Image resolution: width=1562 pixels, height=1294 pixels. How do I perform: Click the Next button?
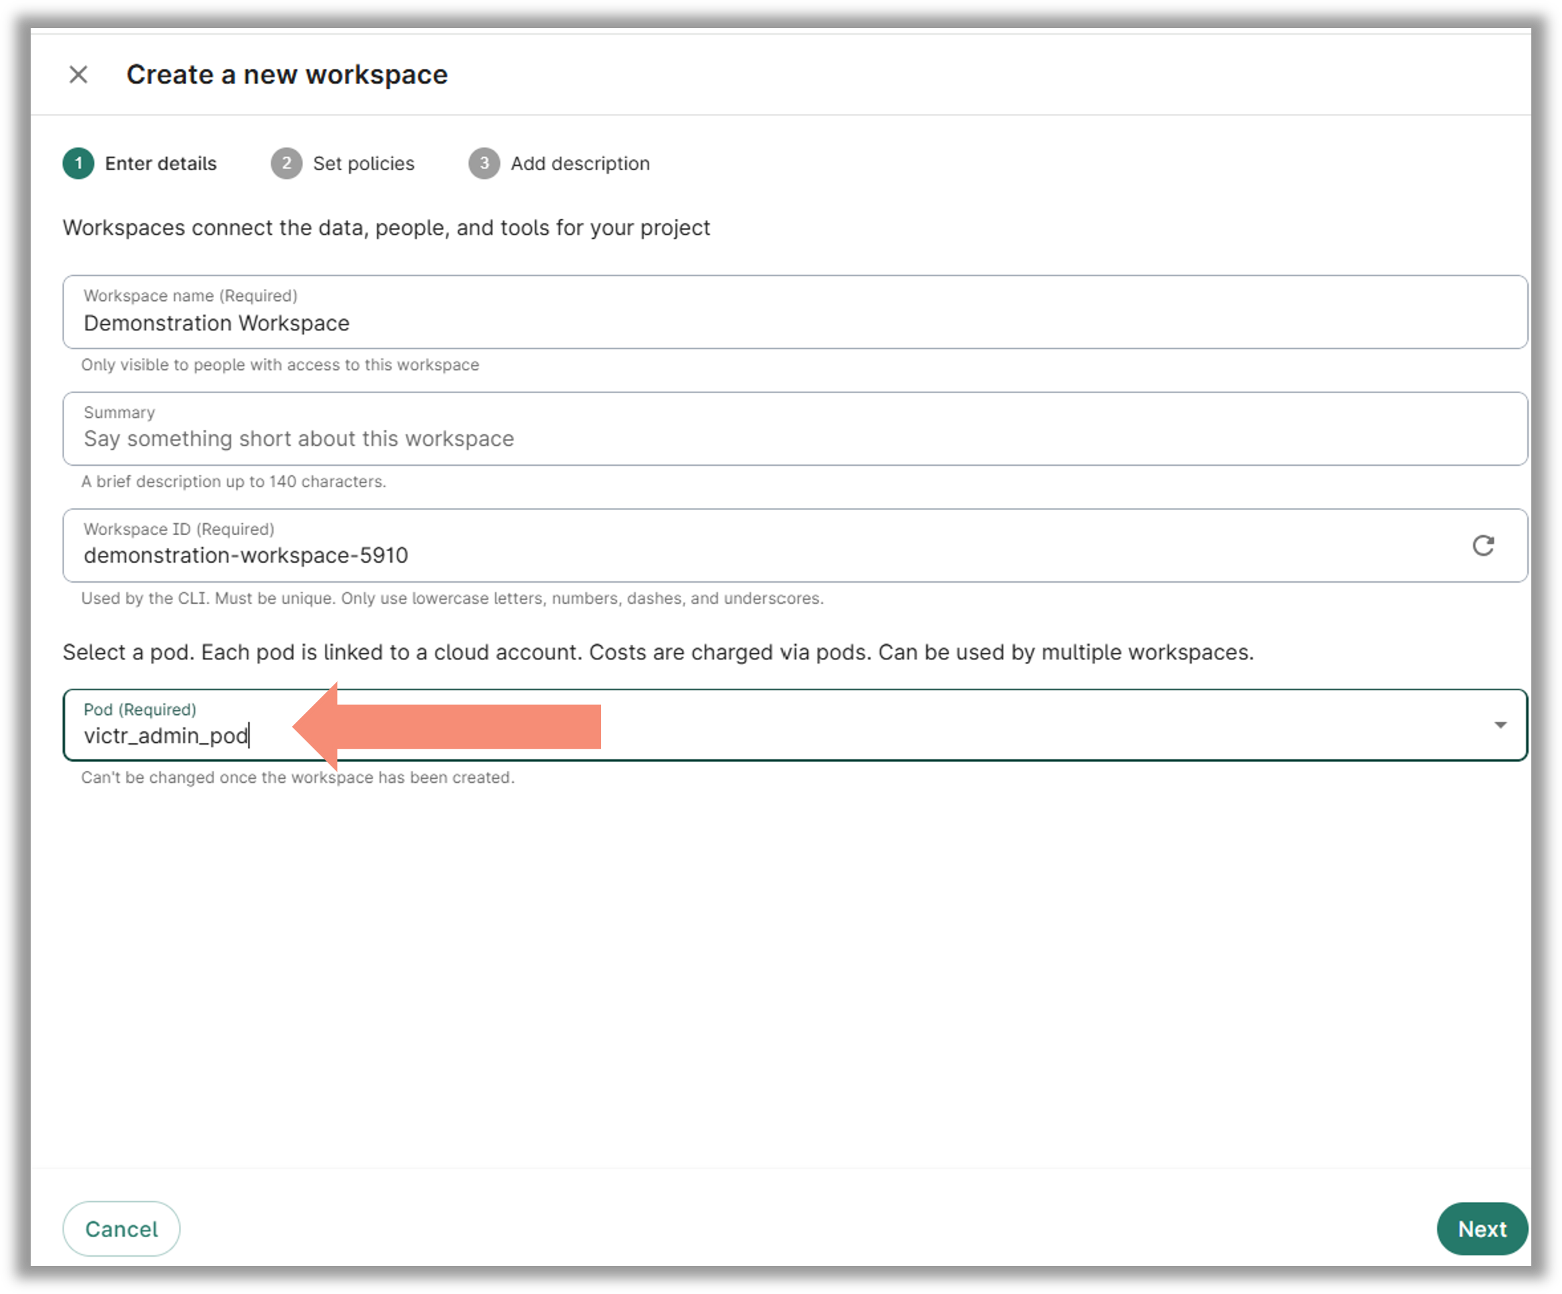pos(1482,1229)
